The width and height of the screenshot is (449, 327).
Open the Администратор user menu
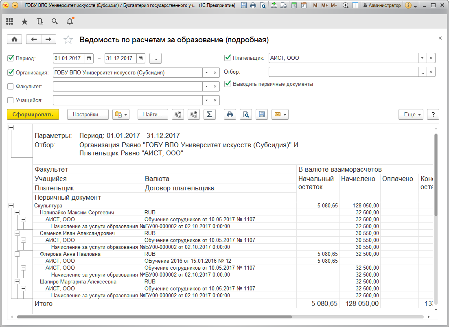coord(382,5)
